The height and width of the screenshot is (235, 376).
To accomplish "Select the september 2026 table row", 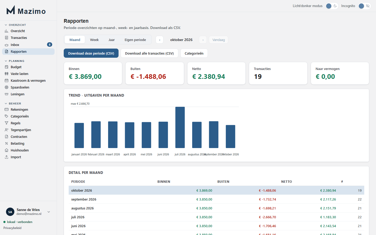I will click(x=216, y=199).
